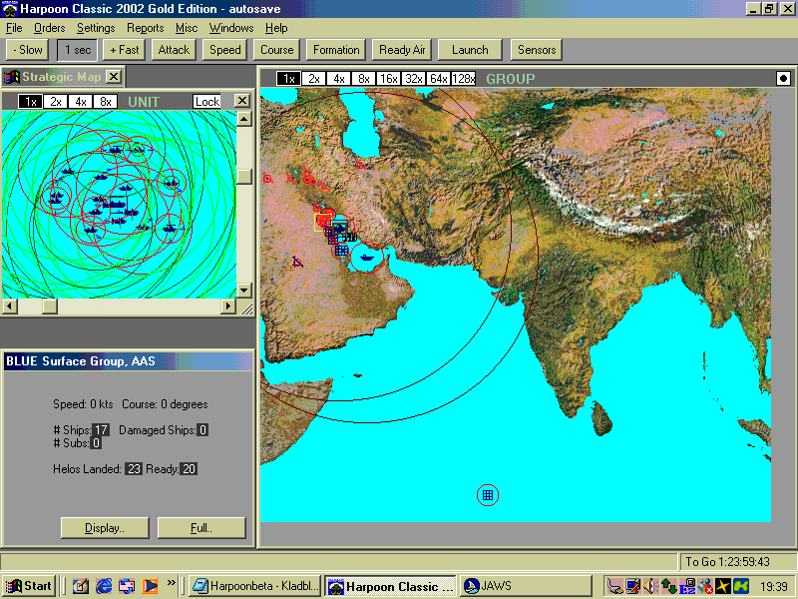Click the Unit map horizontal scrollbar thumb

(x=49, y=306)
